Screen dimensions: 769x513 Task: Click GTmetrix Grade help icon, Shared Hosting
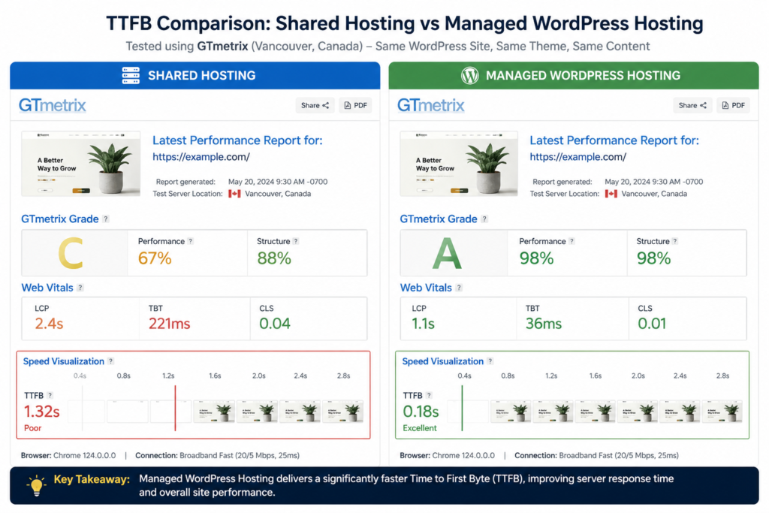click(106, 219)
